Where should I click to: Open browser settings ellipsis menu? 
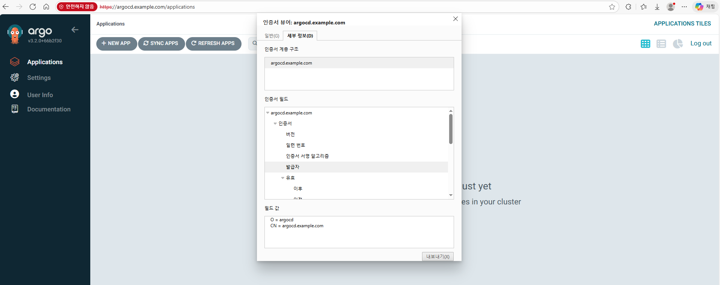684,7
